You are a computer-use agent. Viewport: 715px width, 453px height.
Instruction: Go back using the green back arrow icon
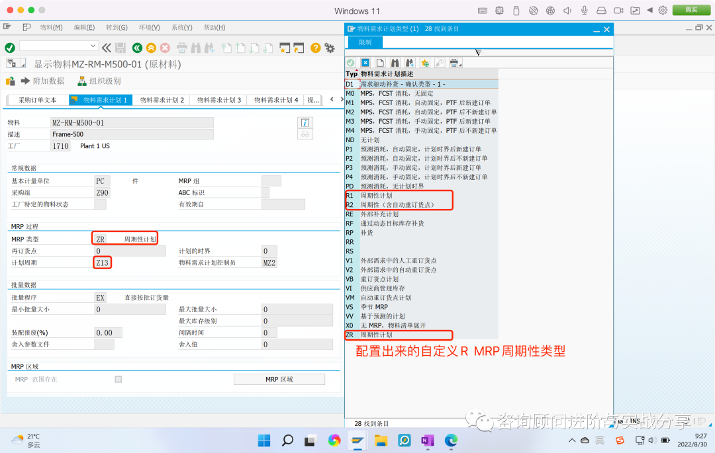pos(137,48)
